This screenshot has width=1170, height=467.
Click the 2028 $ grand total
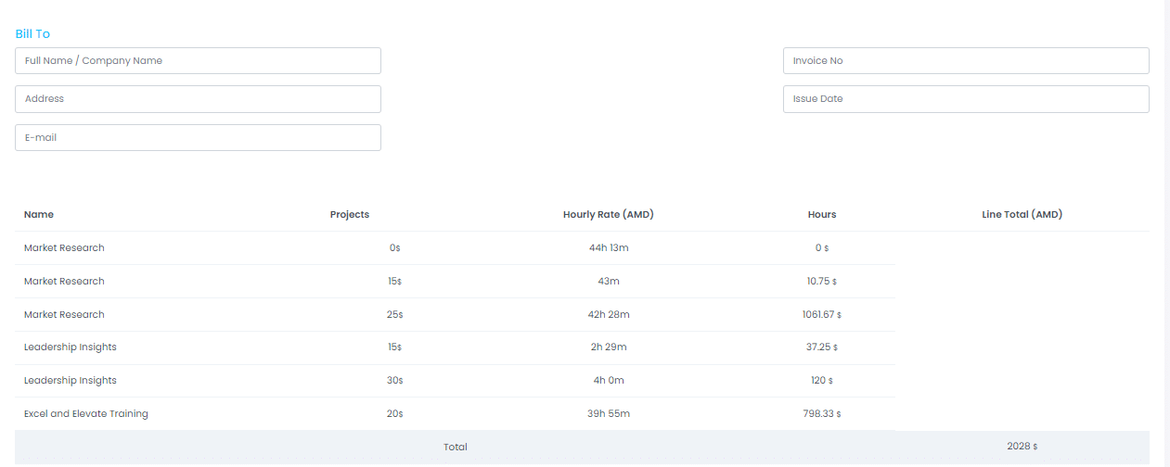[x=1022, y=446]
